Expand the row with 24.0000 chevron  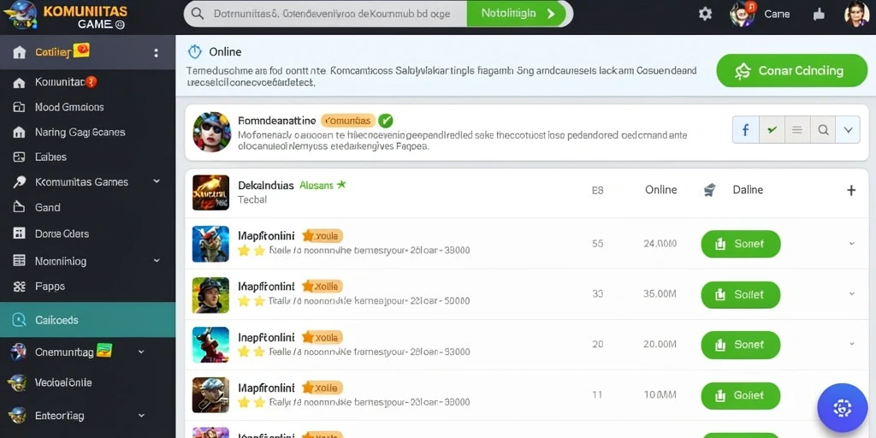(x=851, y=244)
